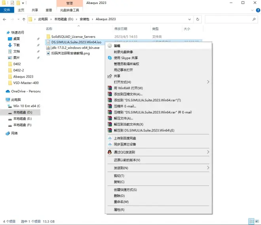Sort by the 大小 column header
The image size is (261, 225).
pyautogui.click(x=187, y=29)
